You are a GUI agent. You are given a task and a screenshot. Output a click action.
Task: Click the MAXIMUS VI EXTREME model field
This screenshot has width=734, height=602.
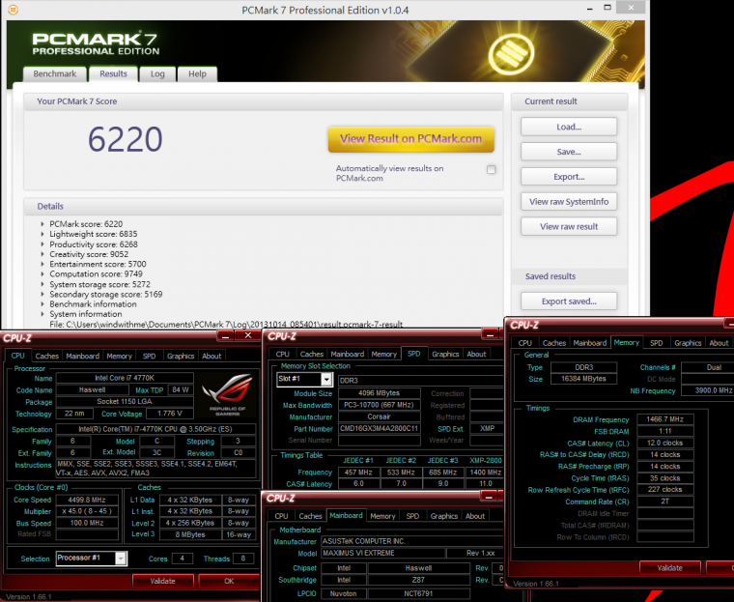[382, 553]
